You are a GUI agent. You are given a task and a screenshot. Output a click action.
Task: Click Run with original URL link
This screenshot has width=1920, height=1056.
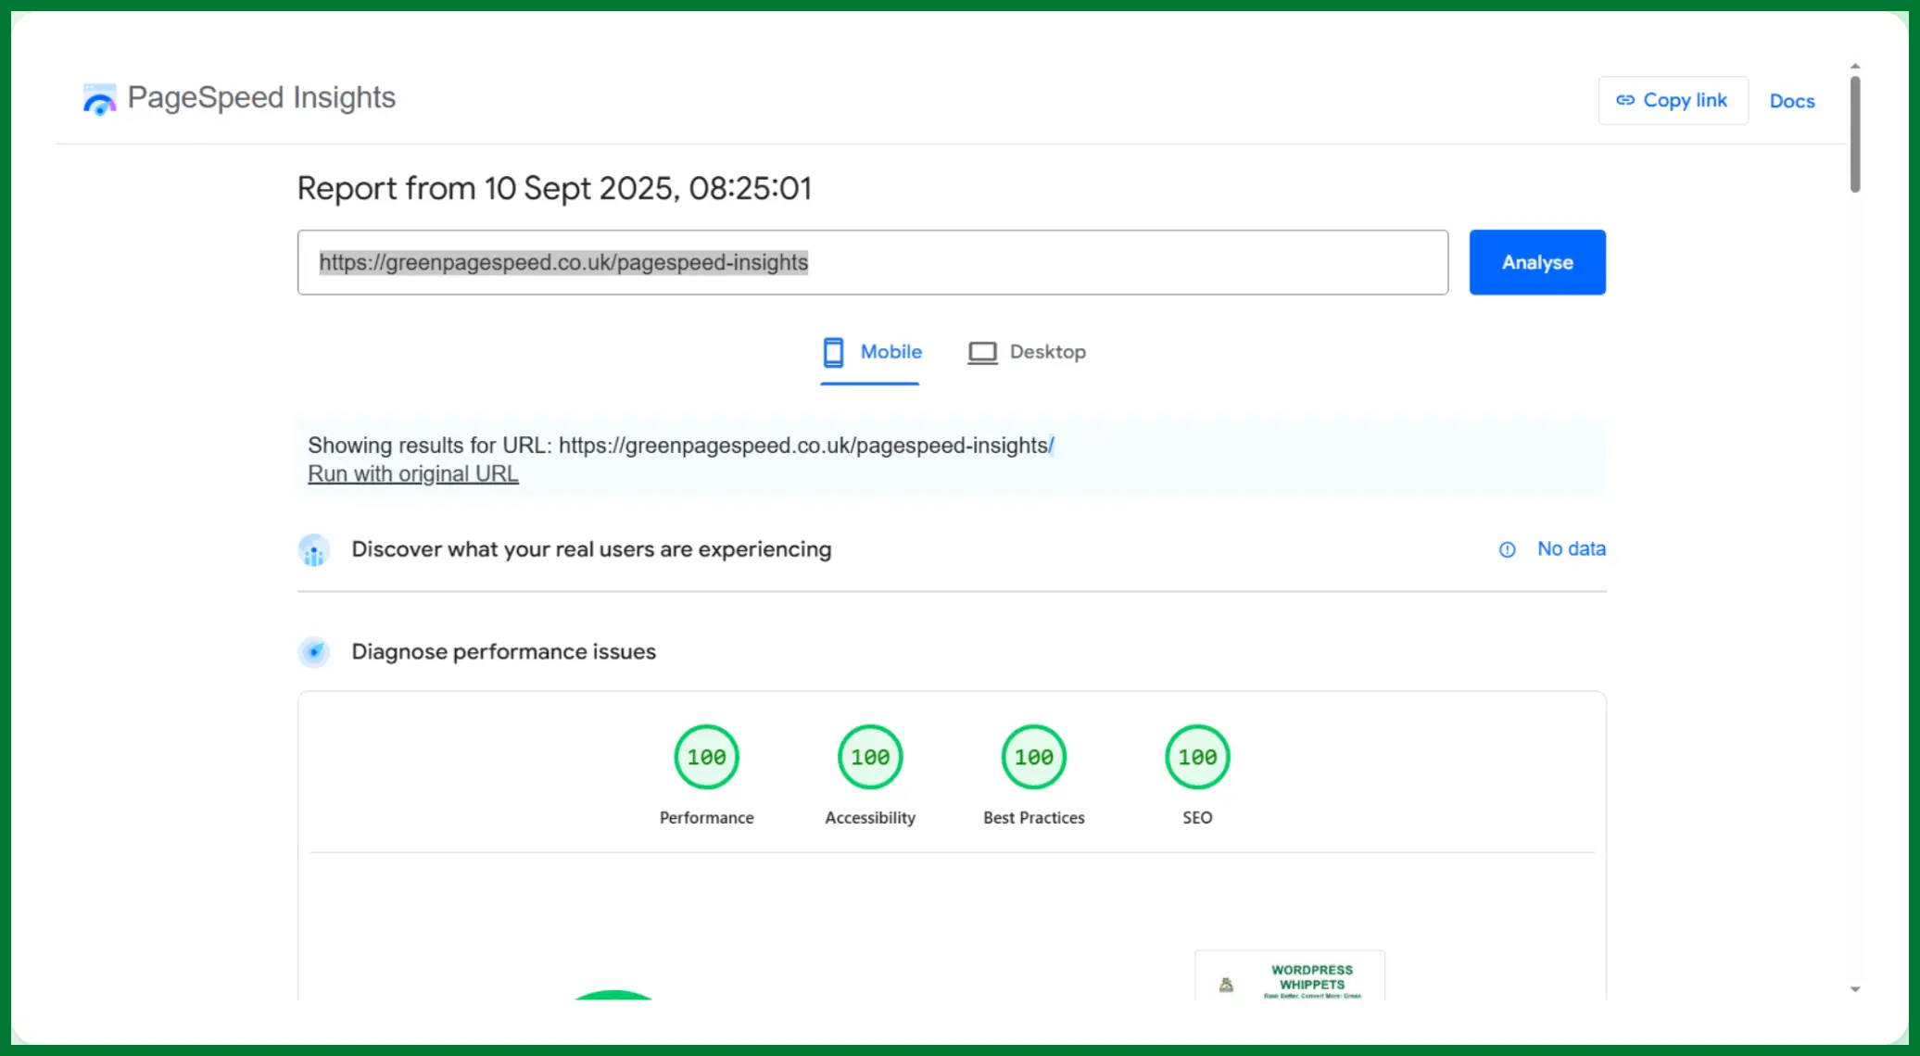click(x=412, y=474)
